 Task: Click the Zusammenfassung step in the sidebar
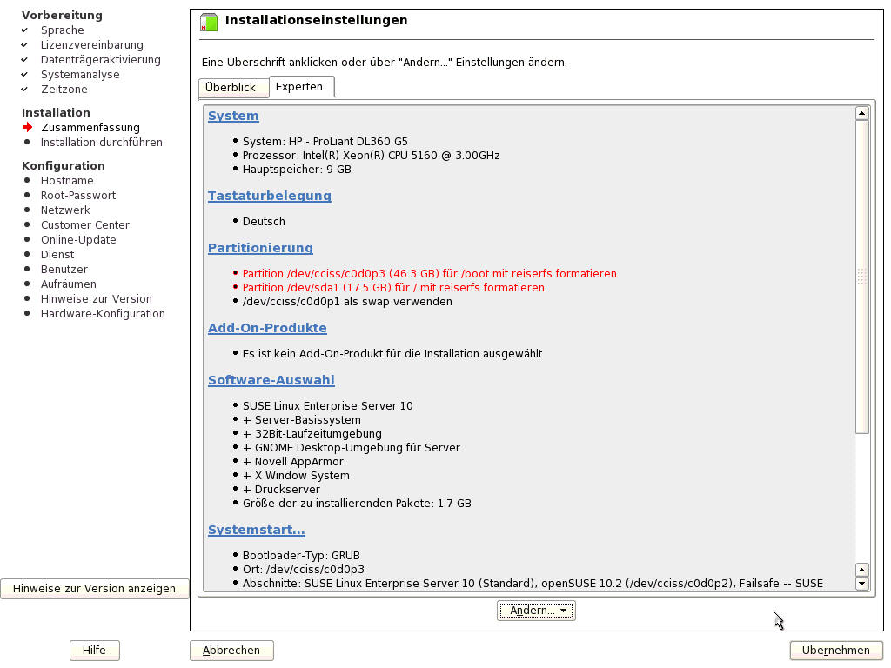[x=90, y=128]
